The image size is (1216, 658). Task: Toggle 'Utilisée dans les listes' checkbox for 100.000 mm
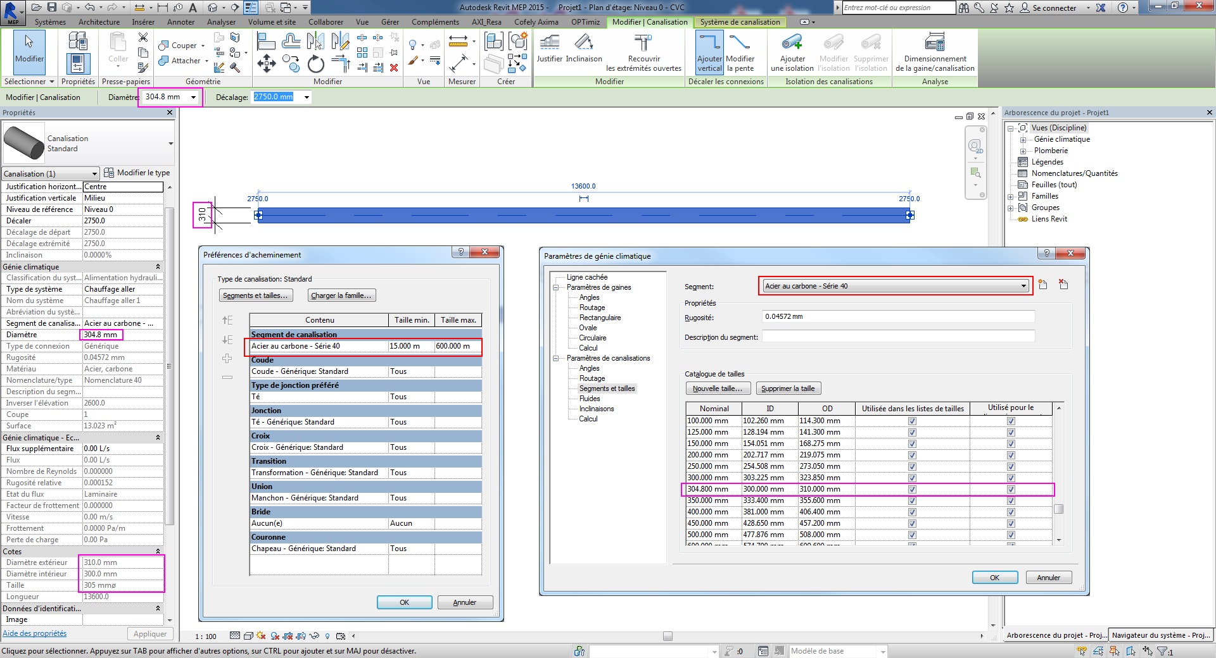point(912,421)
